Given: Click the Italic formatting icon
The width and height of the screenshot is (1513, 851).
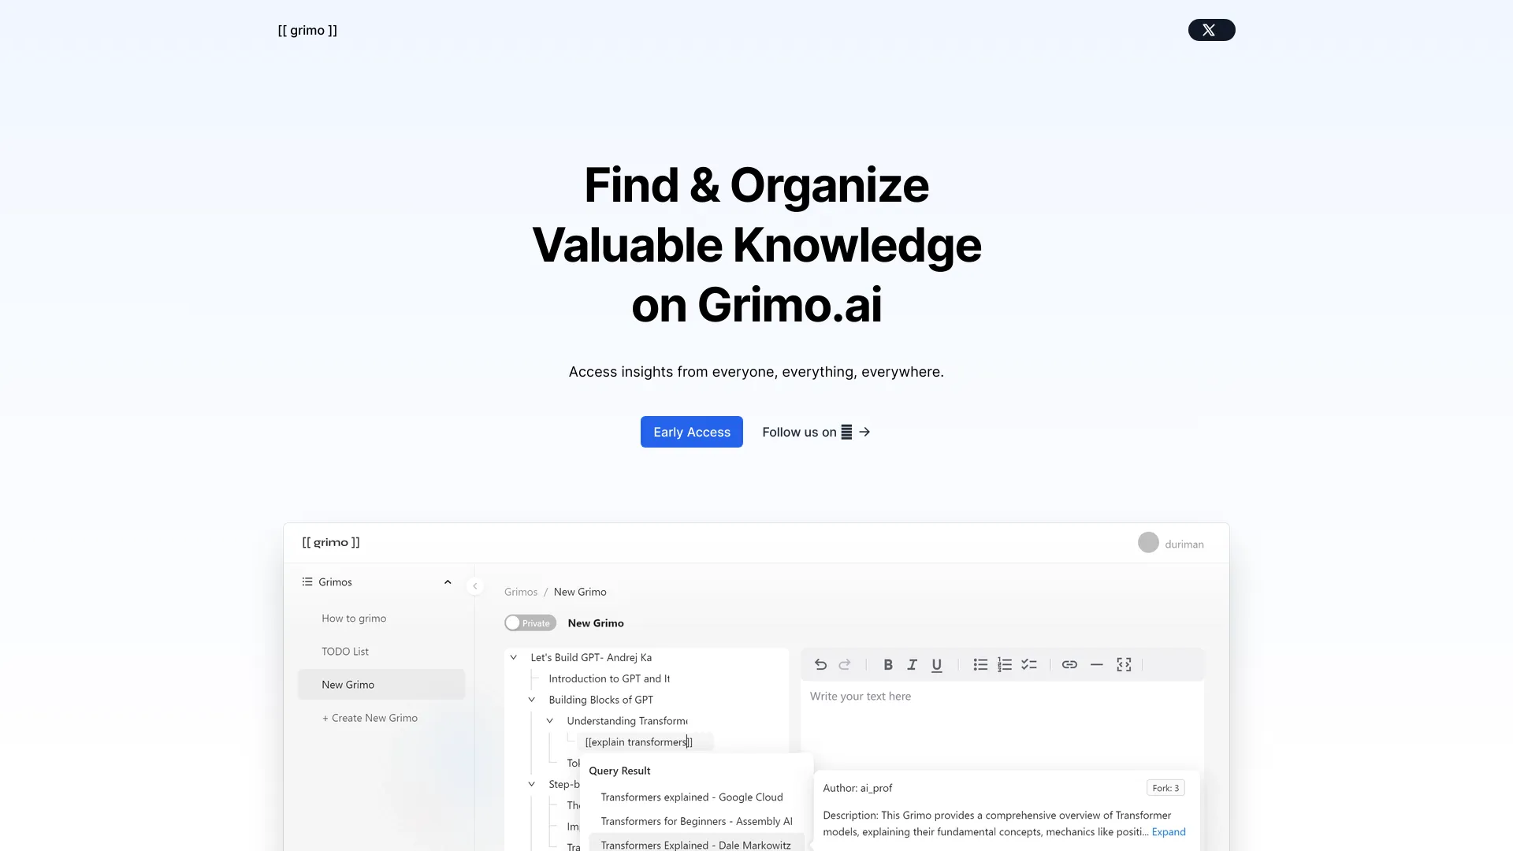Looking at the screenshot, I should 911,664.
